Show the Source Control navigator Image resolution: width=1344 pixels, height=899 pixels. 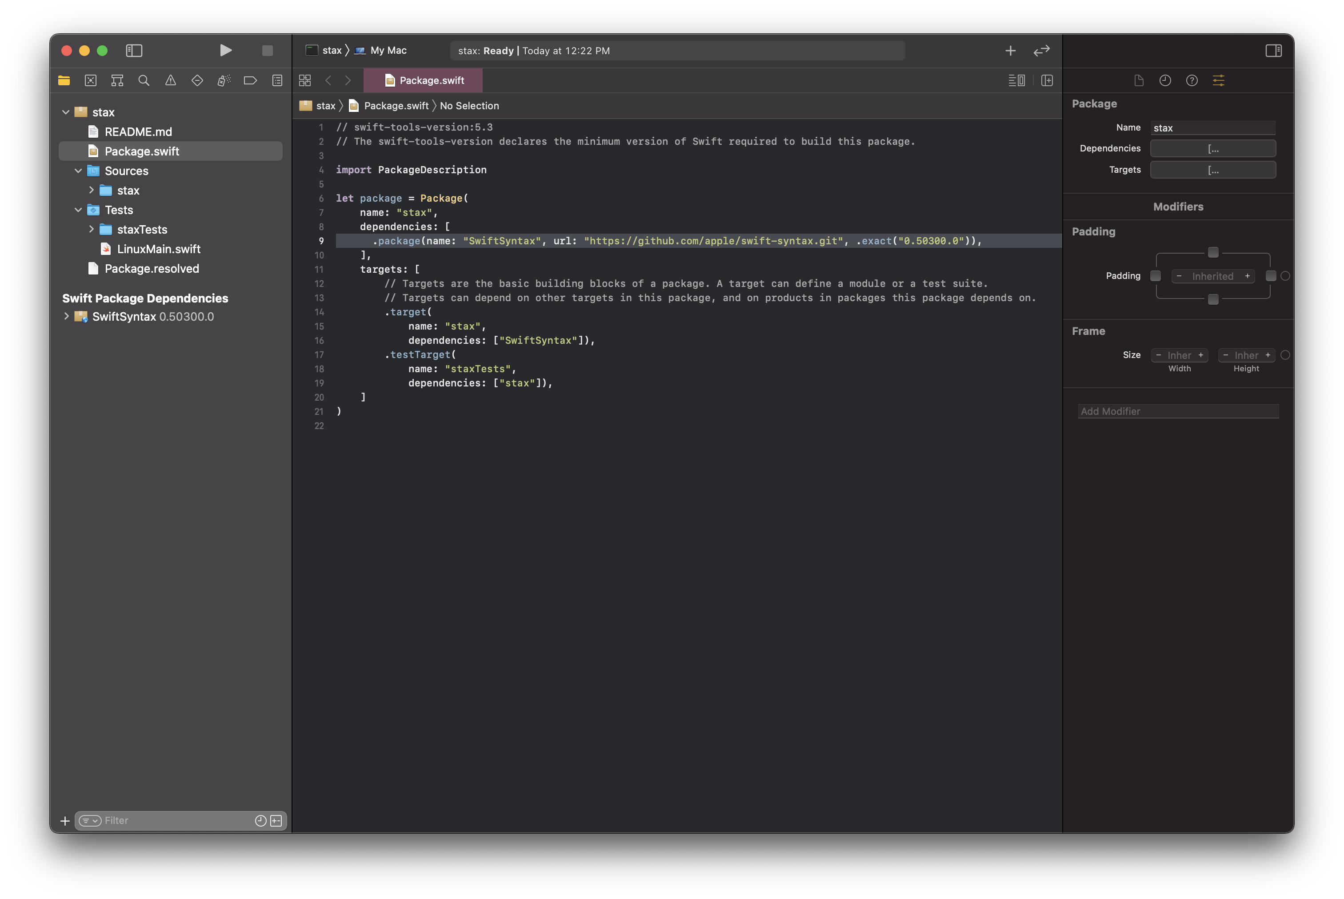(x=91, y=80)
